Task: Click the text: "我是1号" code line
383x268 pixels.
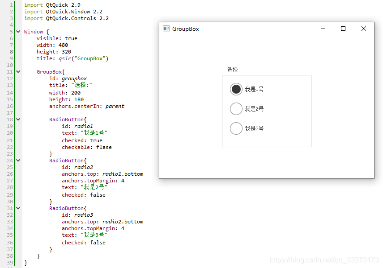Action: (x=85, y=132)
